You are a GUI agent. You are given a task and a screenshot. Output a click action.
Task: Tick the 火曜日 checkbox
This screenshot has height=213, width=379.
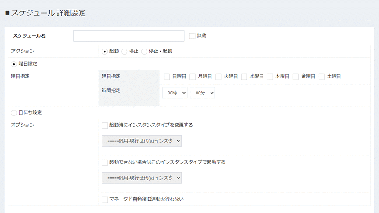click(x=218, y=77)
